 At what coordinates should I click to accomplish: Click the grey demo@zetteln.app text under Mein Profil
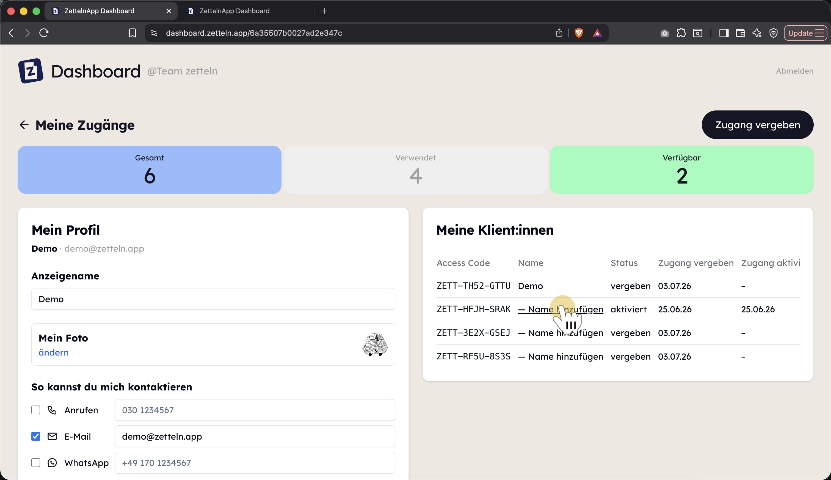104,249
